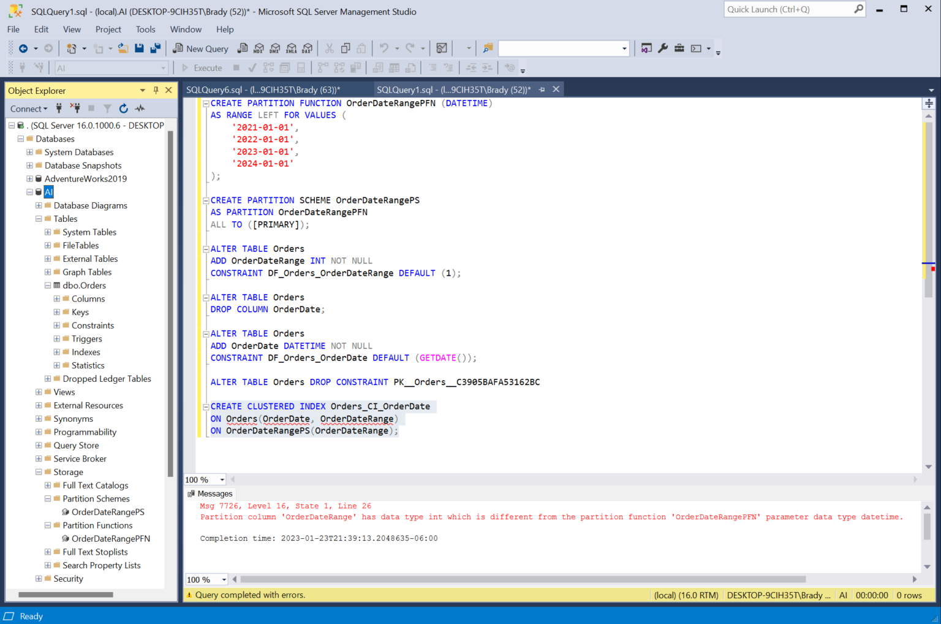Click the XMLA query icon
Viewport: 941px width, 624px height.
click(291, 48)
